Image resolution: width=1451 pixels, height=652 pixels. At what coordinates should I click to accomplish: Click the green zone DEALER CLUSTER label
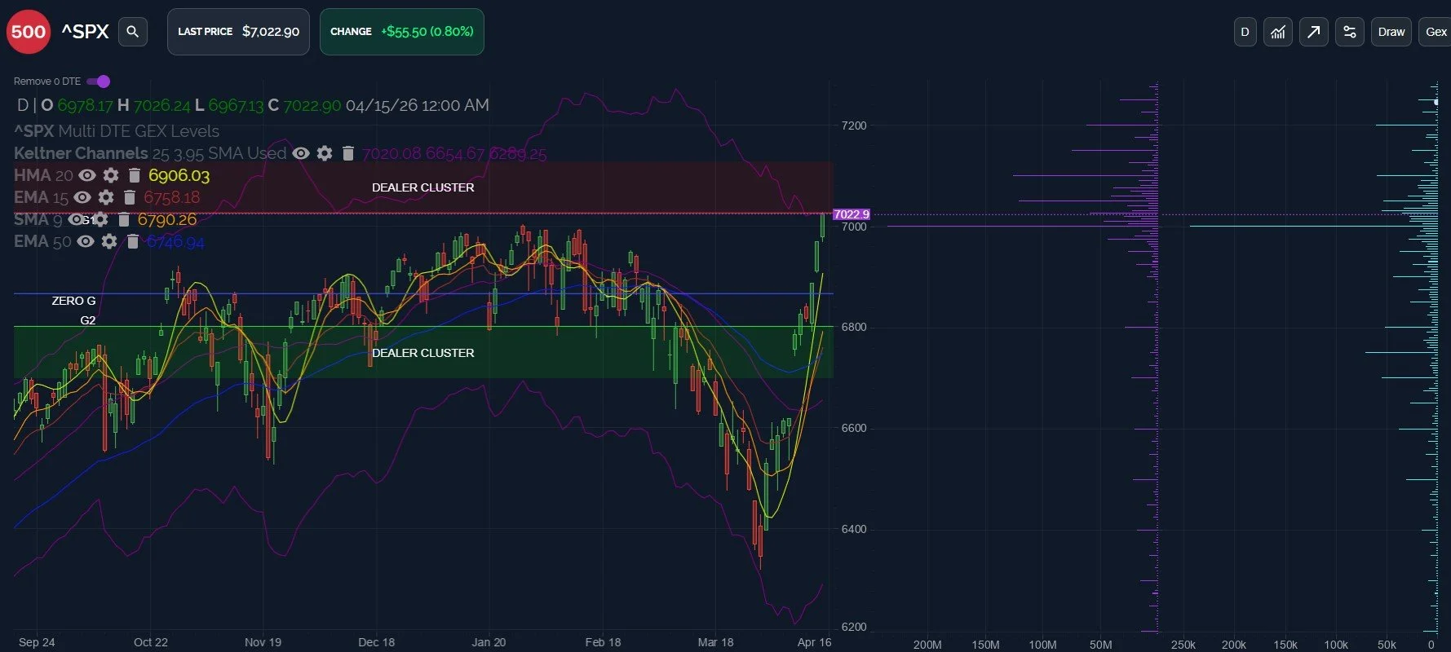click(x=422, y=353)
